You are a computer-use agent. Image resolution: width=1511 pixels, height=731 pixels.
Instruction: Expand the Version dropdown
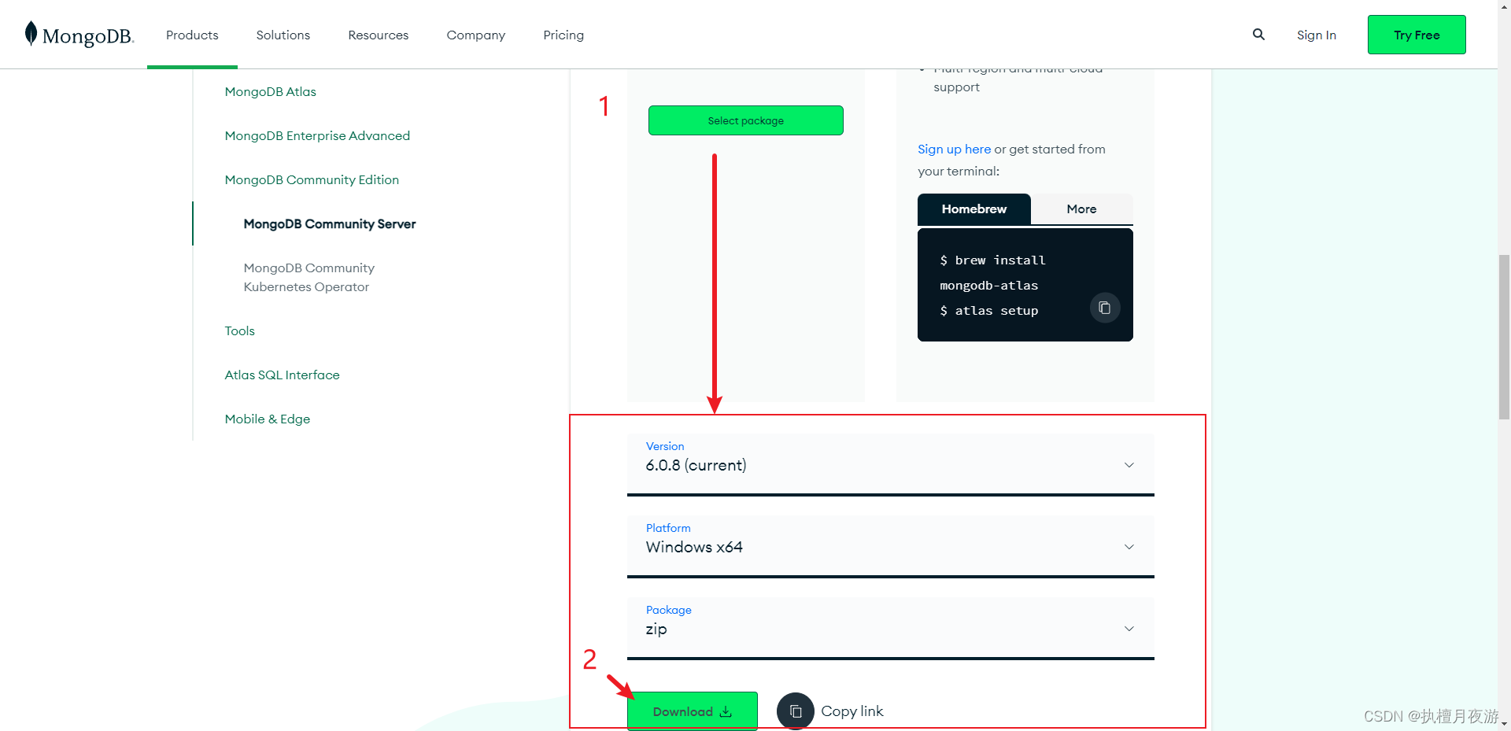[x=891, y=464]
